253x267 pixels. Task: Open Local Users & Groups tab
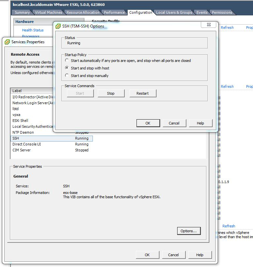pos(174,12)
